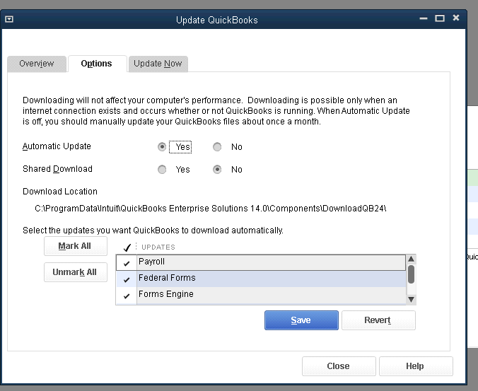
Task: Minimize the Update QuickBooks window
Action: tap(424, 18)
